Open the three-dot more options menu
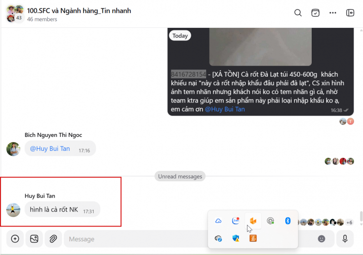This screenshot has width=363, height=255. (x=333, y=13)
